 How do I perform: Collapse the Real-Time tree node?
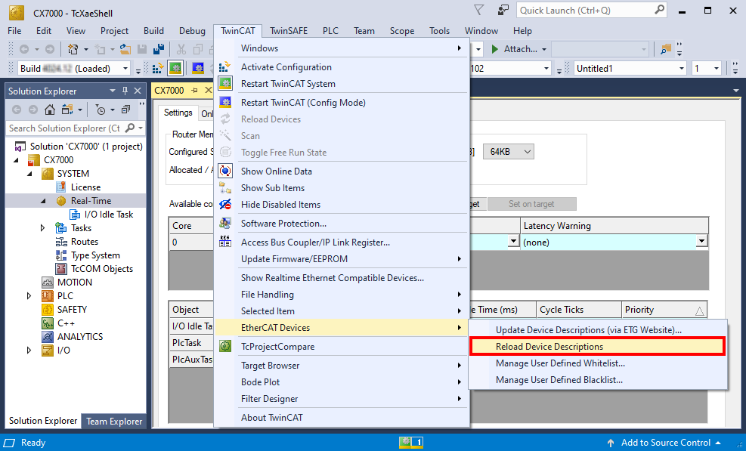coord(43,201)
